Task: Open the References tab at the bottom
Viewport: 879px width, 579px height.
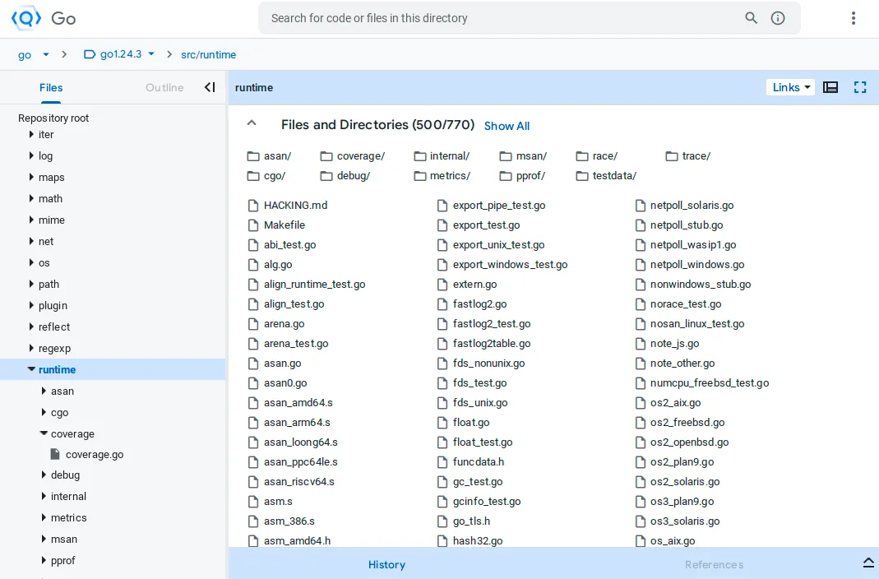Action: point(715,564)
